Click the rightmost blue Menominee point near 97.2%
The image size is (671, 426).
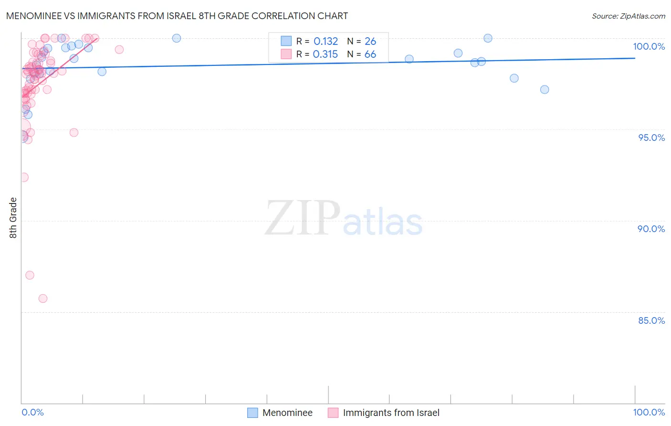(545, 89)
